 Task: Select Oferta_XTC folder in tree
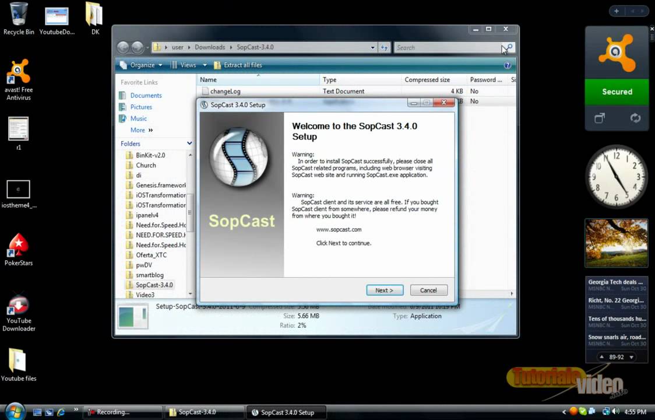151,255
